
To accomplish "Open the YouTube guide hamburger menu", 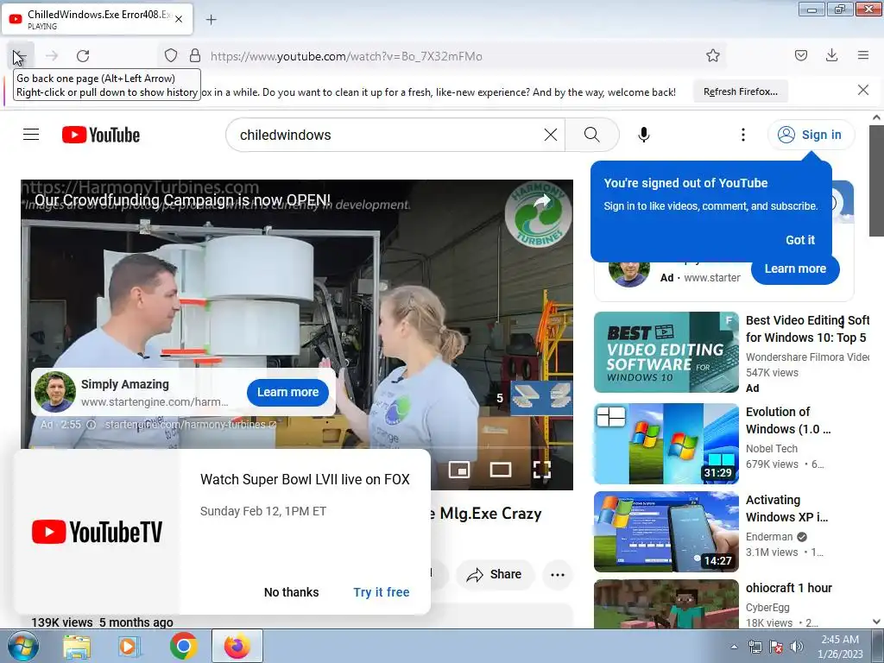I will (31, 135).
